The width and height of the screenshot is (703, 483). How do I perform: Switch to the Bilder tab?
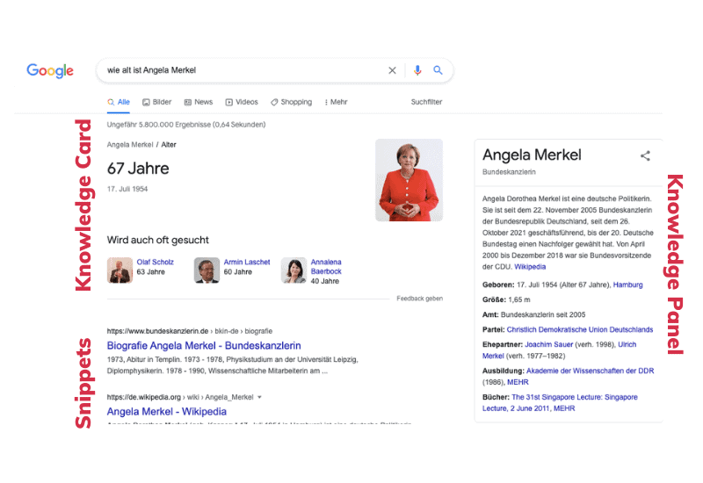(157, 102)
